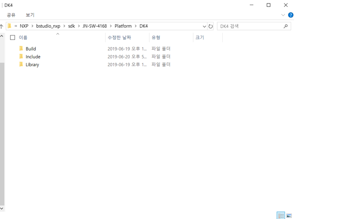Open the 공유 ribbon tab
The width and height of the screenshot is (337, 219).
[11, 15]
